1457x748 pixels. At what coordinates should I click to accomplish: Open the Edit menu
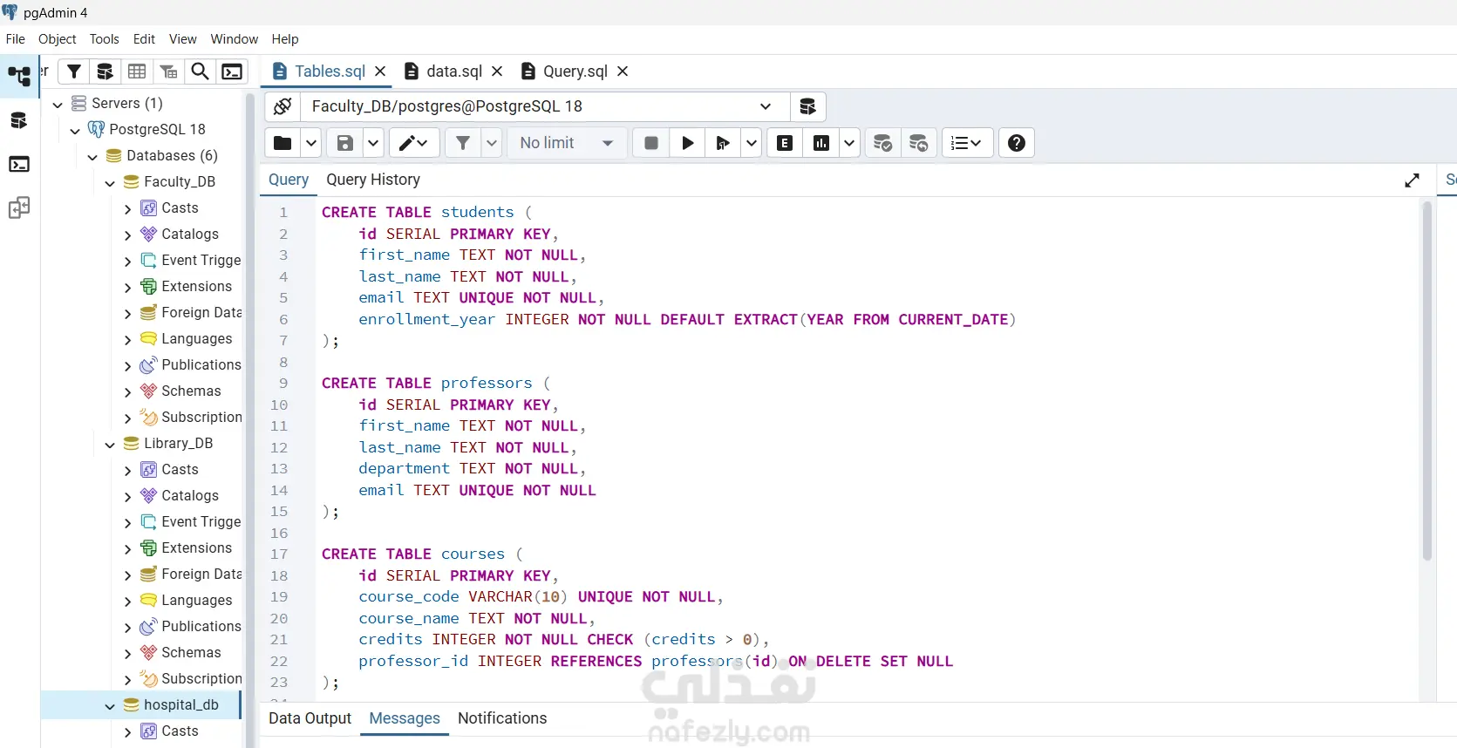[x=144, y=39]
